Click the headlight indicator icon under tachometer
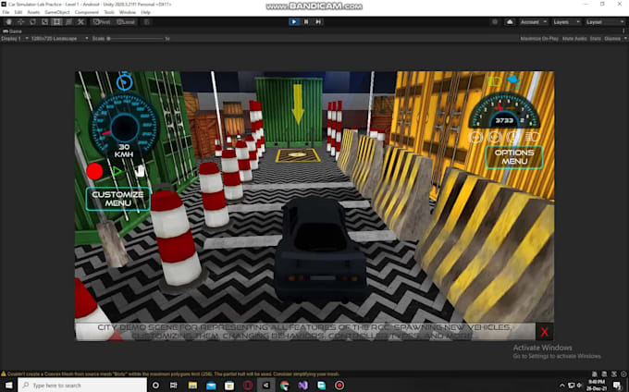629x392 pixels. click(532, 137)
